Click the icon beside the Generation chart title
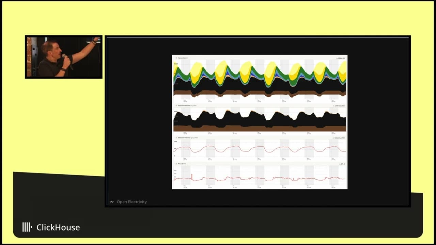Image resolution: width=436 pixels, height=245 pixels. pos(175,58)
